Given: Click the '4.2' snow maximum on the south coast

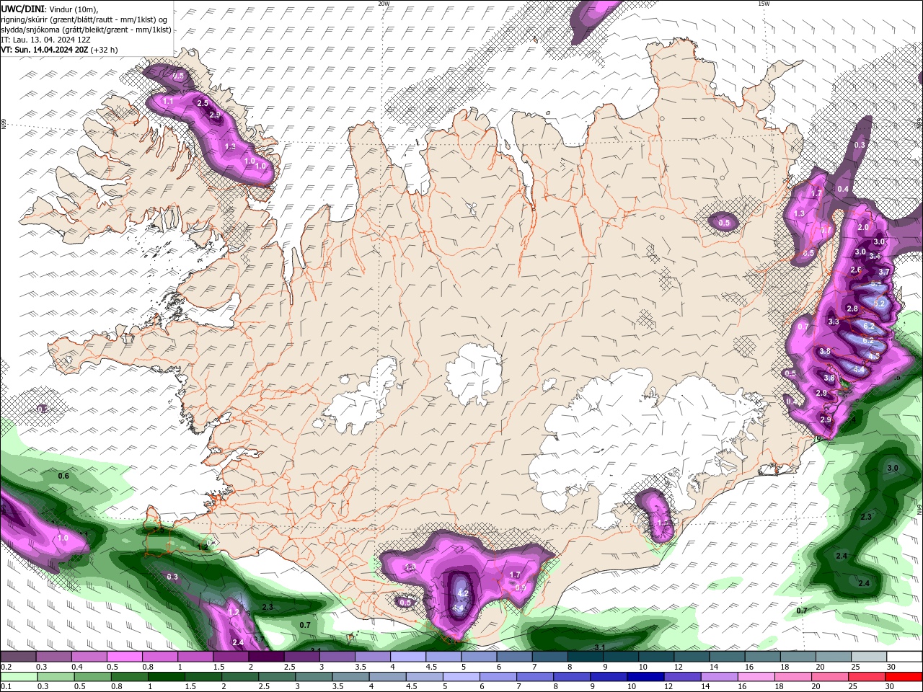Looking at the screenshot, I should tap(464, 594).
